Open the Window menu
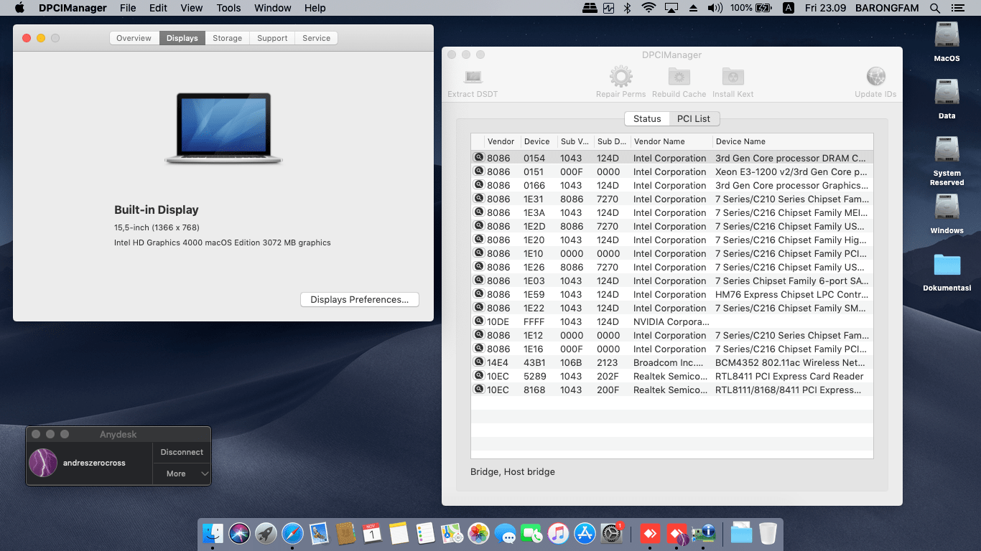The image size is (981, 551). [x=273, y=8]
